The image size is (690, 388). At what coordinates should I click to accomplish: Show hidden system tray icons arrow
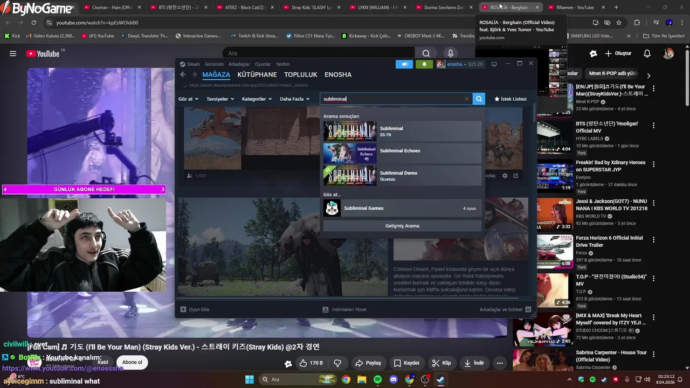(x=569, y=379)
